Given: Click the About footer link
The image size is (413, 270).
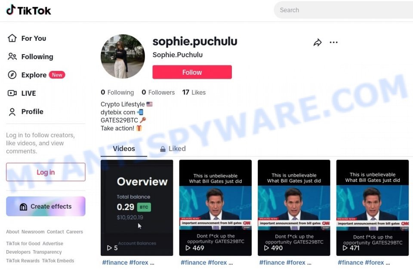Looking at the screenshot, I should pyautogui.click(x=12, y=232).
